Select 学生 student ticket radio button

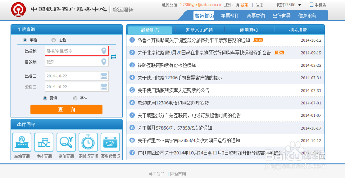point(75,98)
